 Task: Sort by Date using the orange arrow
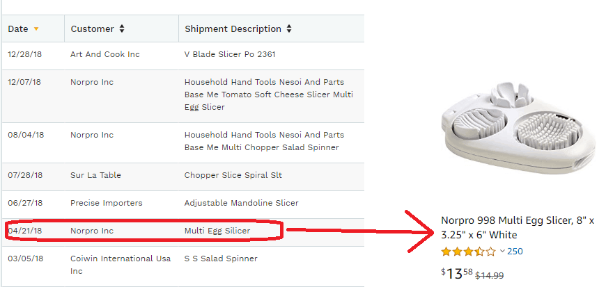click(36, 29)
